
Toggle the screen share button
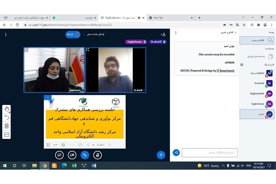click(58, 155)
